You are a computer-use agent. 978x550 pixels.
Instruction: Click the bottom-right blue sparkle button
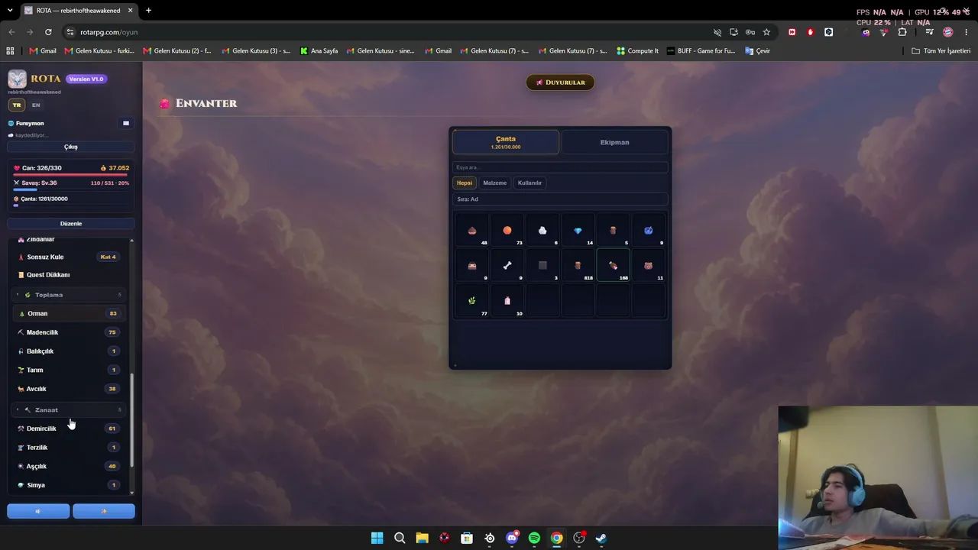(x=104, y=511)
